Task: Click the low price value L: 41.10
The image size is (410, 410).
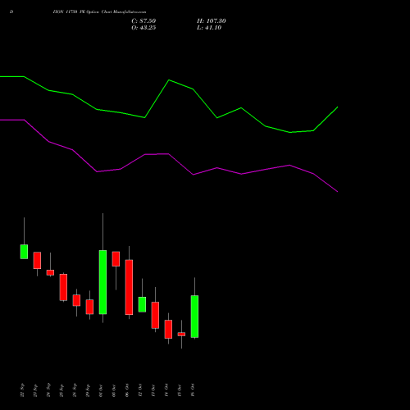Action: click(x=209, y=28)
